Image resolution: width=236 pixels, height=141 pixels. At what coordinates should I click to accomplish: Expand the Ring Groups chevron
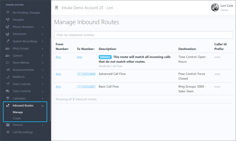[42, 49]
